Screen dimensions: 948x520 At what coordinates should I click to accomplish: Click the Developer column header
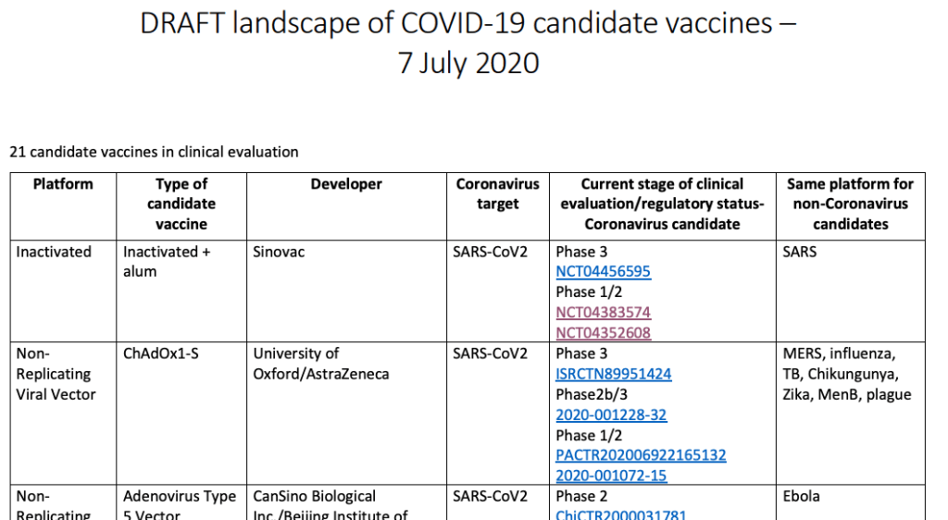click(346, 184)
